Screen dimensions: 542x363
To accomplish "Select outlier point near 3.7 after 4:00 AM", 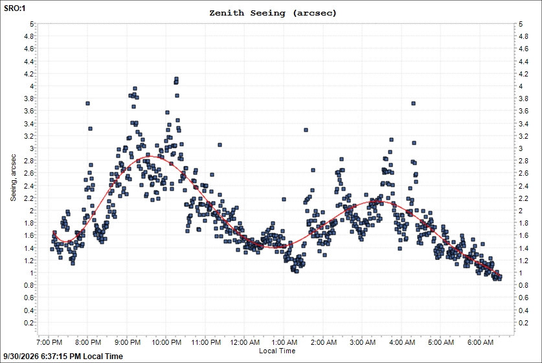I will point(413,104).
